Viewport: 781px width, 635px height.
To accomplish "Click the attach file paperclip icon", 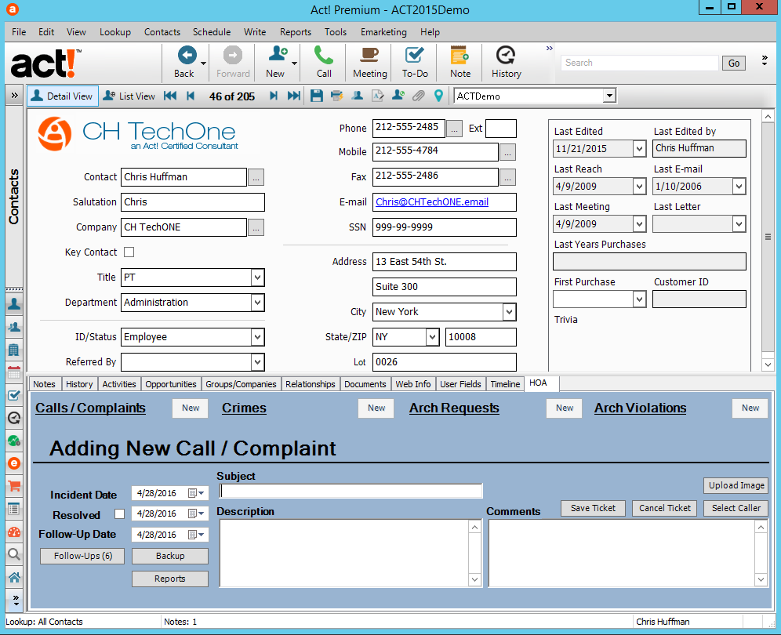I will click(x=419, y=96).
